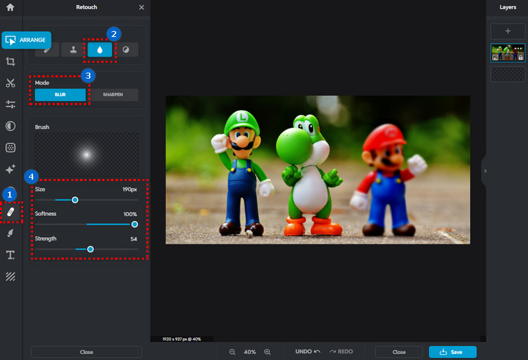Select the Crop tool

point(11,61)
